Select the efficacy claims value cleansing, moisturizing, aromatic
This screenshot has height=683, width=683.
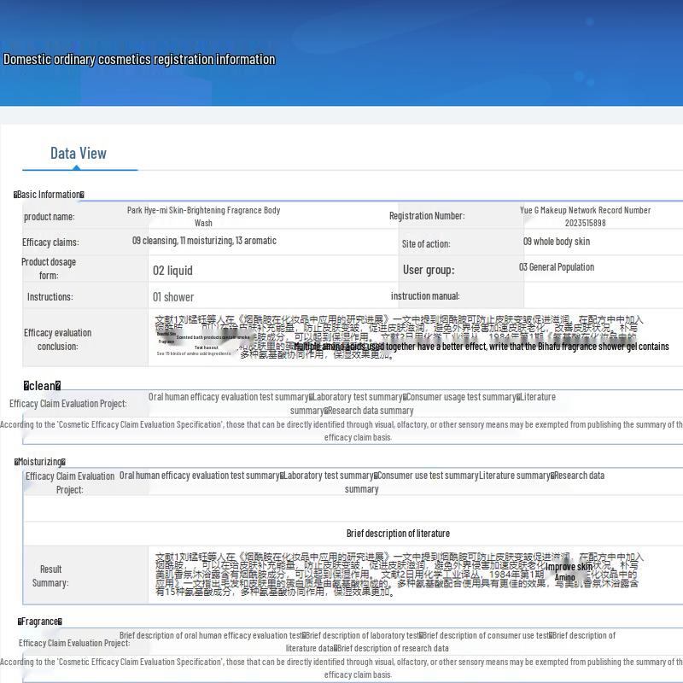coord(204,241)
